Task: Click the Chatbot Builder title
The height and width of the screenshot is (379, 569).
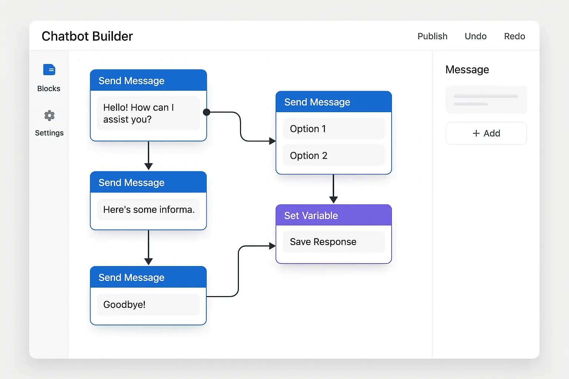Action: [x=87, y=36]
